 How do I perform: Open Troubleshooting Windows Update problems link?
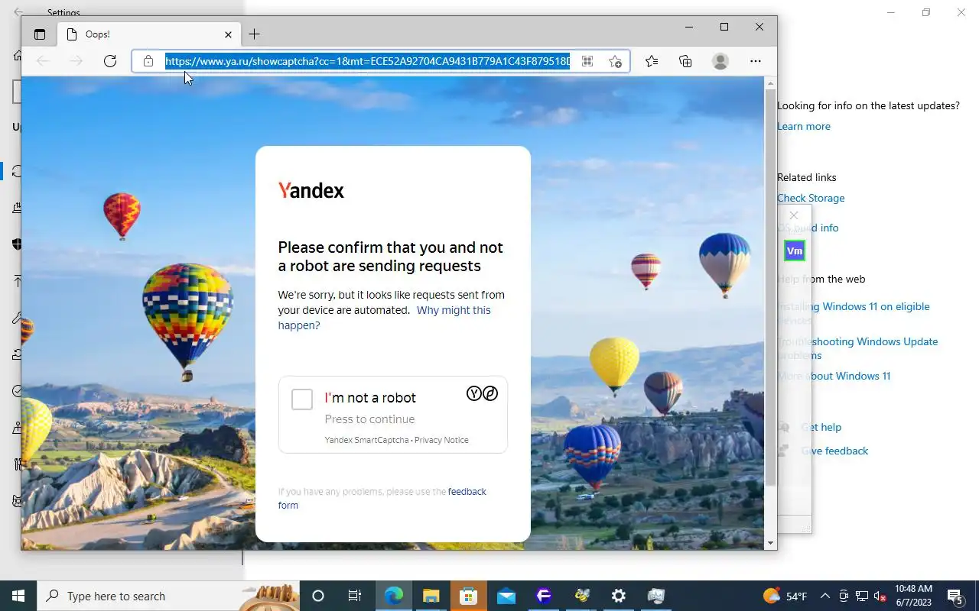click(x=857, y=348)
